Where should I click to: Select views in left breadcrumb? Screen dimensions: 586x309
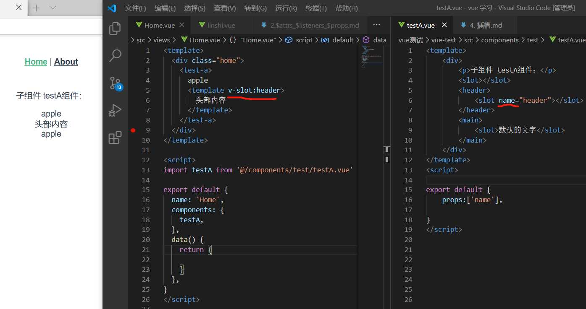(x=161, y=40)
